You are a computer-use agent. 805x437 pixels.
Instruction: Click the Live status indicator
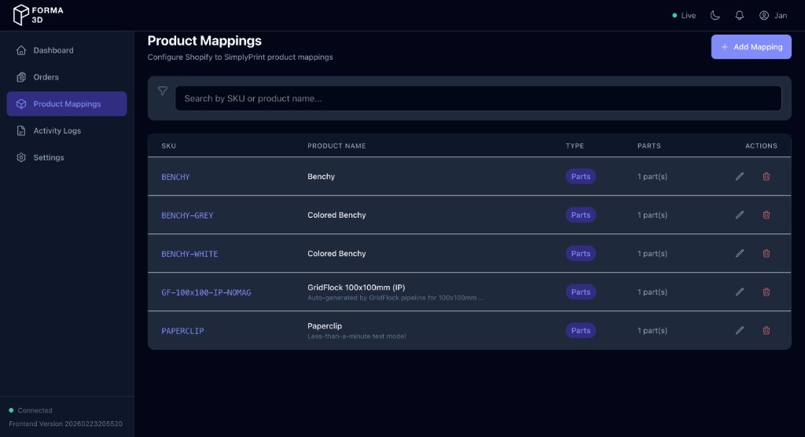[x=684, y=16]
